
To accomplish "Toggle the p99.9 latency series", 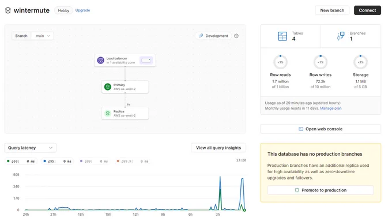I will click(133, 161).
